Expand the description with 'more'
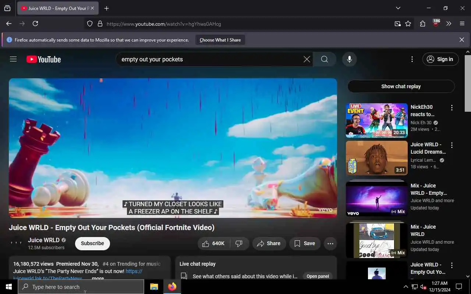 click(98, 278)
